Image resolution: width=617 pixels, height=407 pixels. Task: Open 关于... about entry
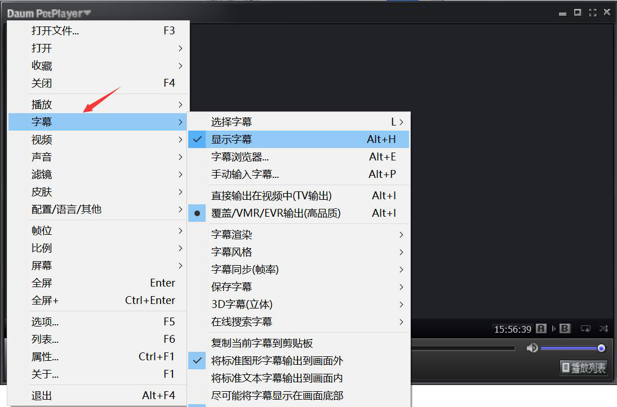tap(99, 374)
